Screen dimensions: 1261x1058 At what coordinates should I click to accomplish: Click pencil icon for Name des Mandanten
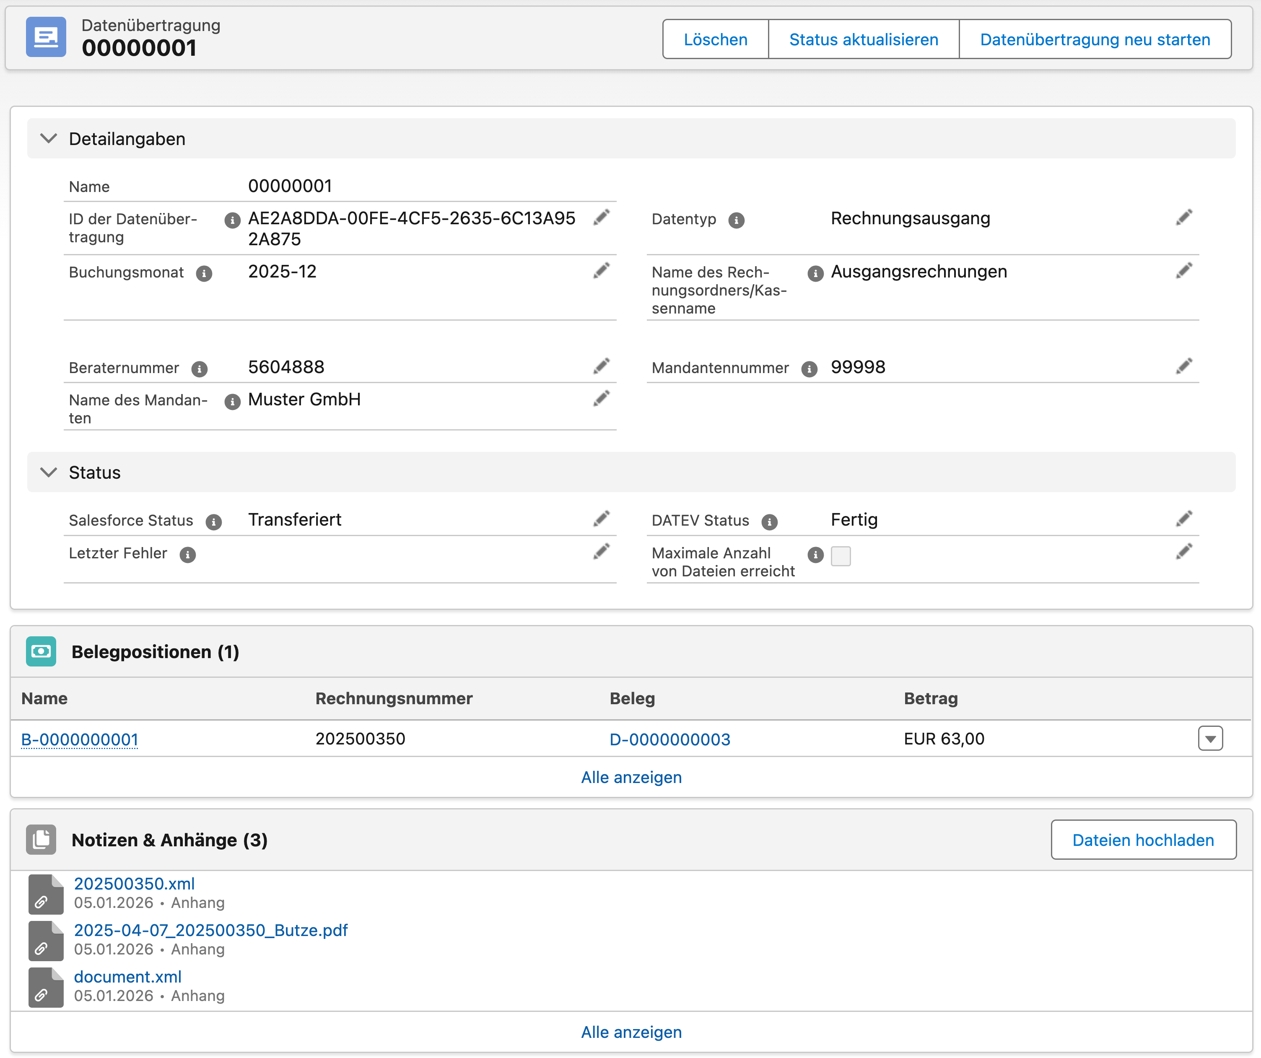601,399
